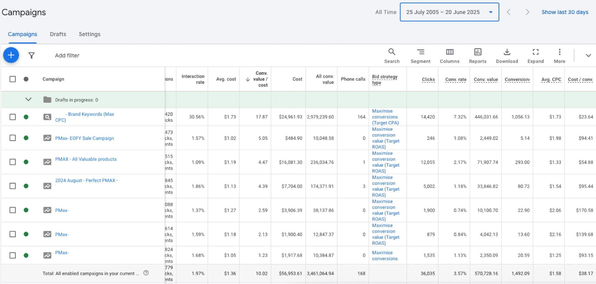Click total cost value $56,953.61
Screen dimensions: 596x284
pyautogui.click(x=290, y=273)
